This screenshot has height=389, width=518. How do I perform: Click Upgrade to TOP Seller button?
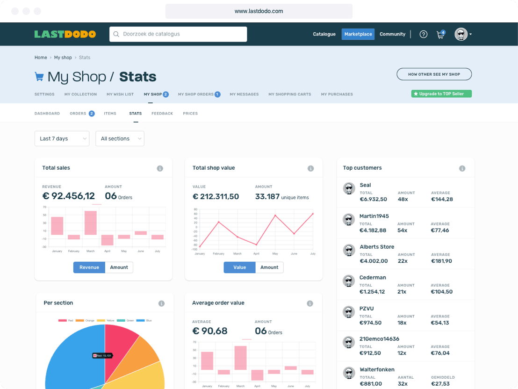click(441, 94)
